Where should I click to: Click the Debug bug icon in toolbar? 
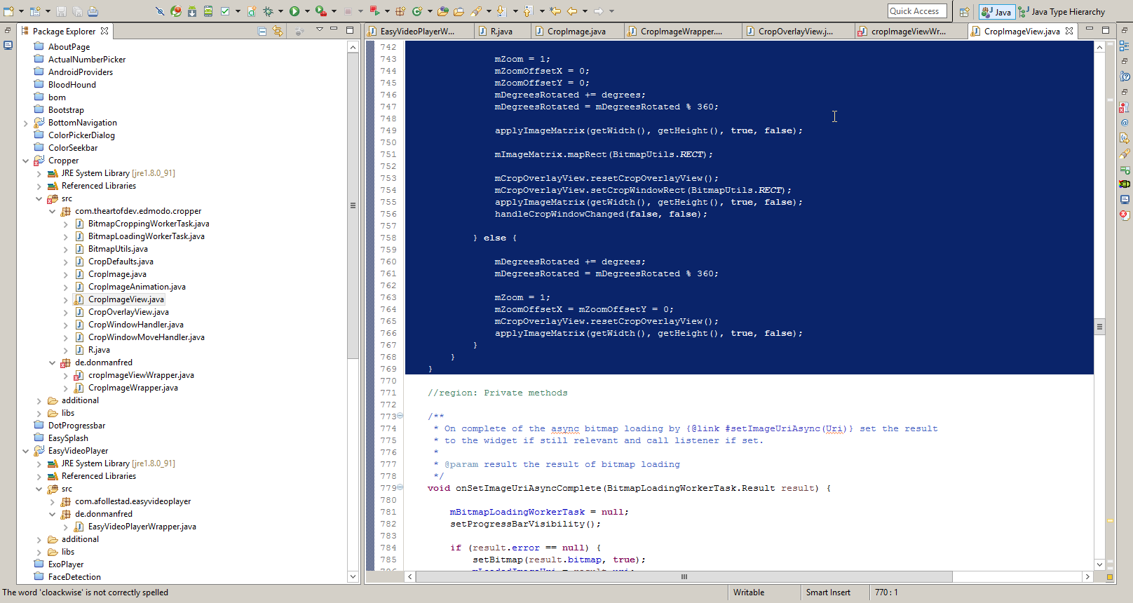tap(268, 11)
